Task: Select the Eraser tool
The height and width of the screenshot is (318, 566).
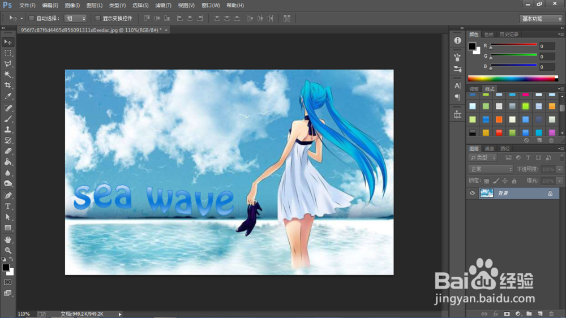Action: (x=7, y=151)
